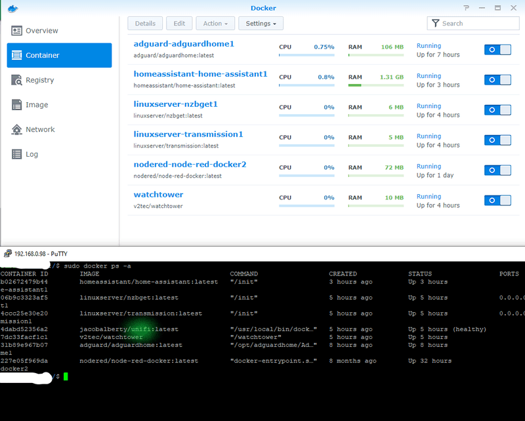This screenshot has height=421, width=525.
Task: Click 'Up 32 hours' status in PuTTY
Action: point(430,361)
